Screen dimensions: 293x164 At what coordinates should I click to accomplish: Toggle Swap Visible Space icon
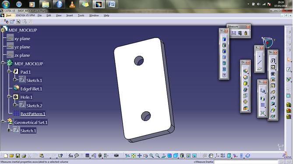point(194,156)
